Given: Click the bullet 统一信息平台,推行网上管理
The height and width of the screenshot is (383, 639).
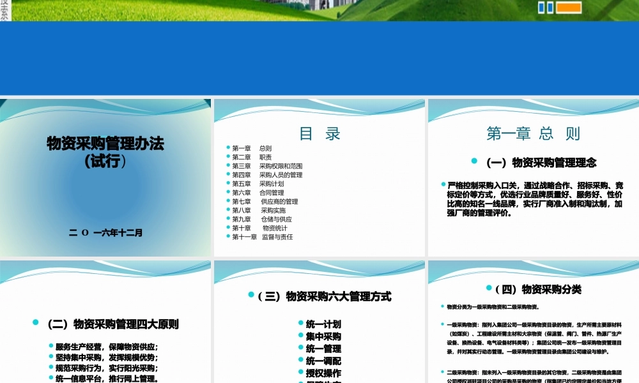Looking at the screenshot, I should (x=107, y=379).
